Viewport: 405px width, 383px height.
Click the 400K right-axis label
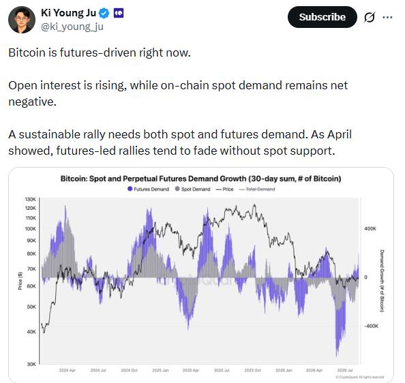370,229
